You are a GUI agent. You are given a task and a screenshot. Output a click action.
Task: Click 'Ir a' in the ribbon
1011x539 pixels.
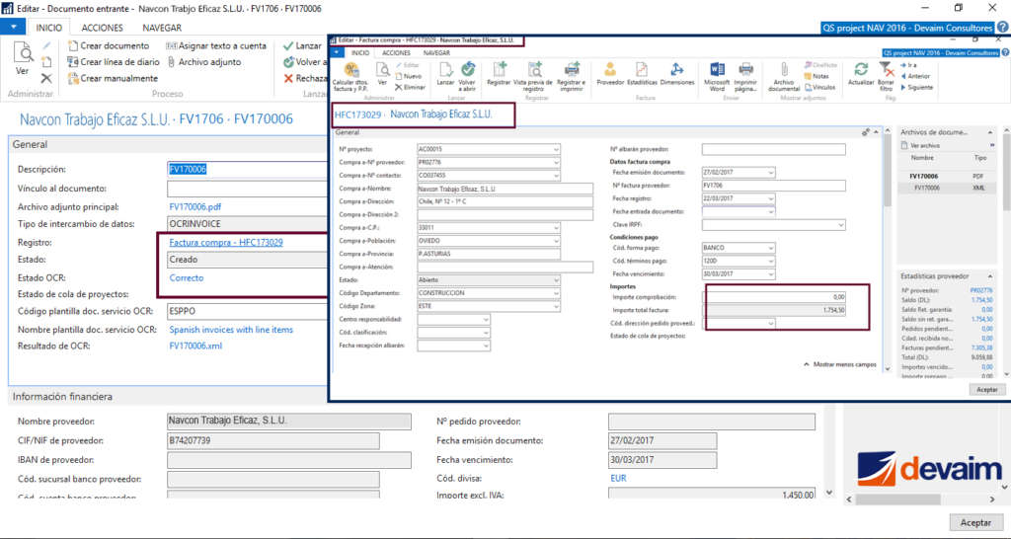[908, 65]
